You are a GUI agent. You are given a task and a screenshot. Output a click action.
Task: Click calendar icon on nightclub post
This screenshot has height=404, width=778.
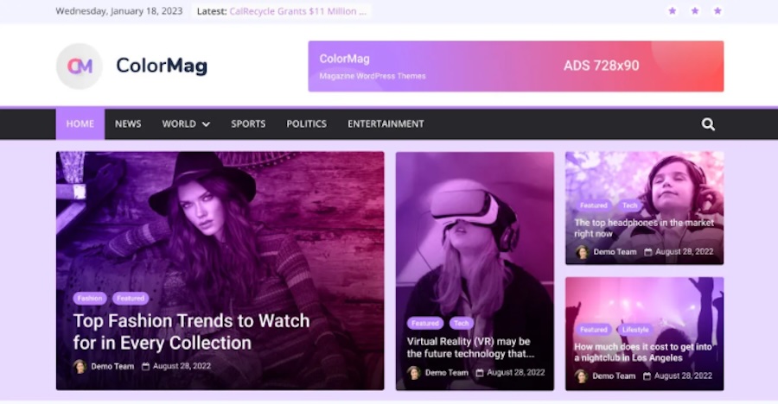(647, 376)
